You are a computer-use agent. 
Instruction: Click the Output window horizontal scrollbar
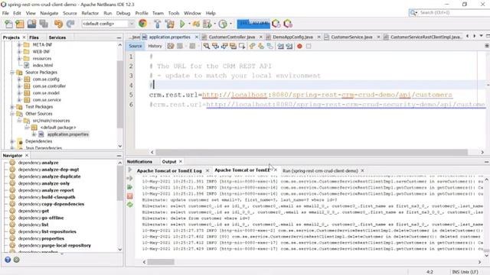click(x=161, y=262)
